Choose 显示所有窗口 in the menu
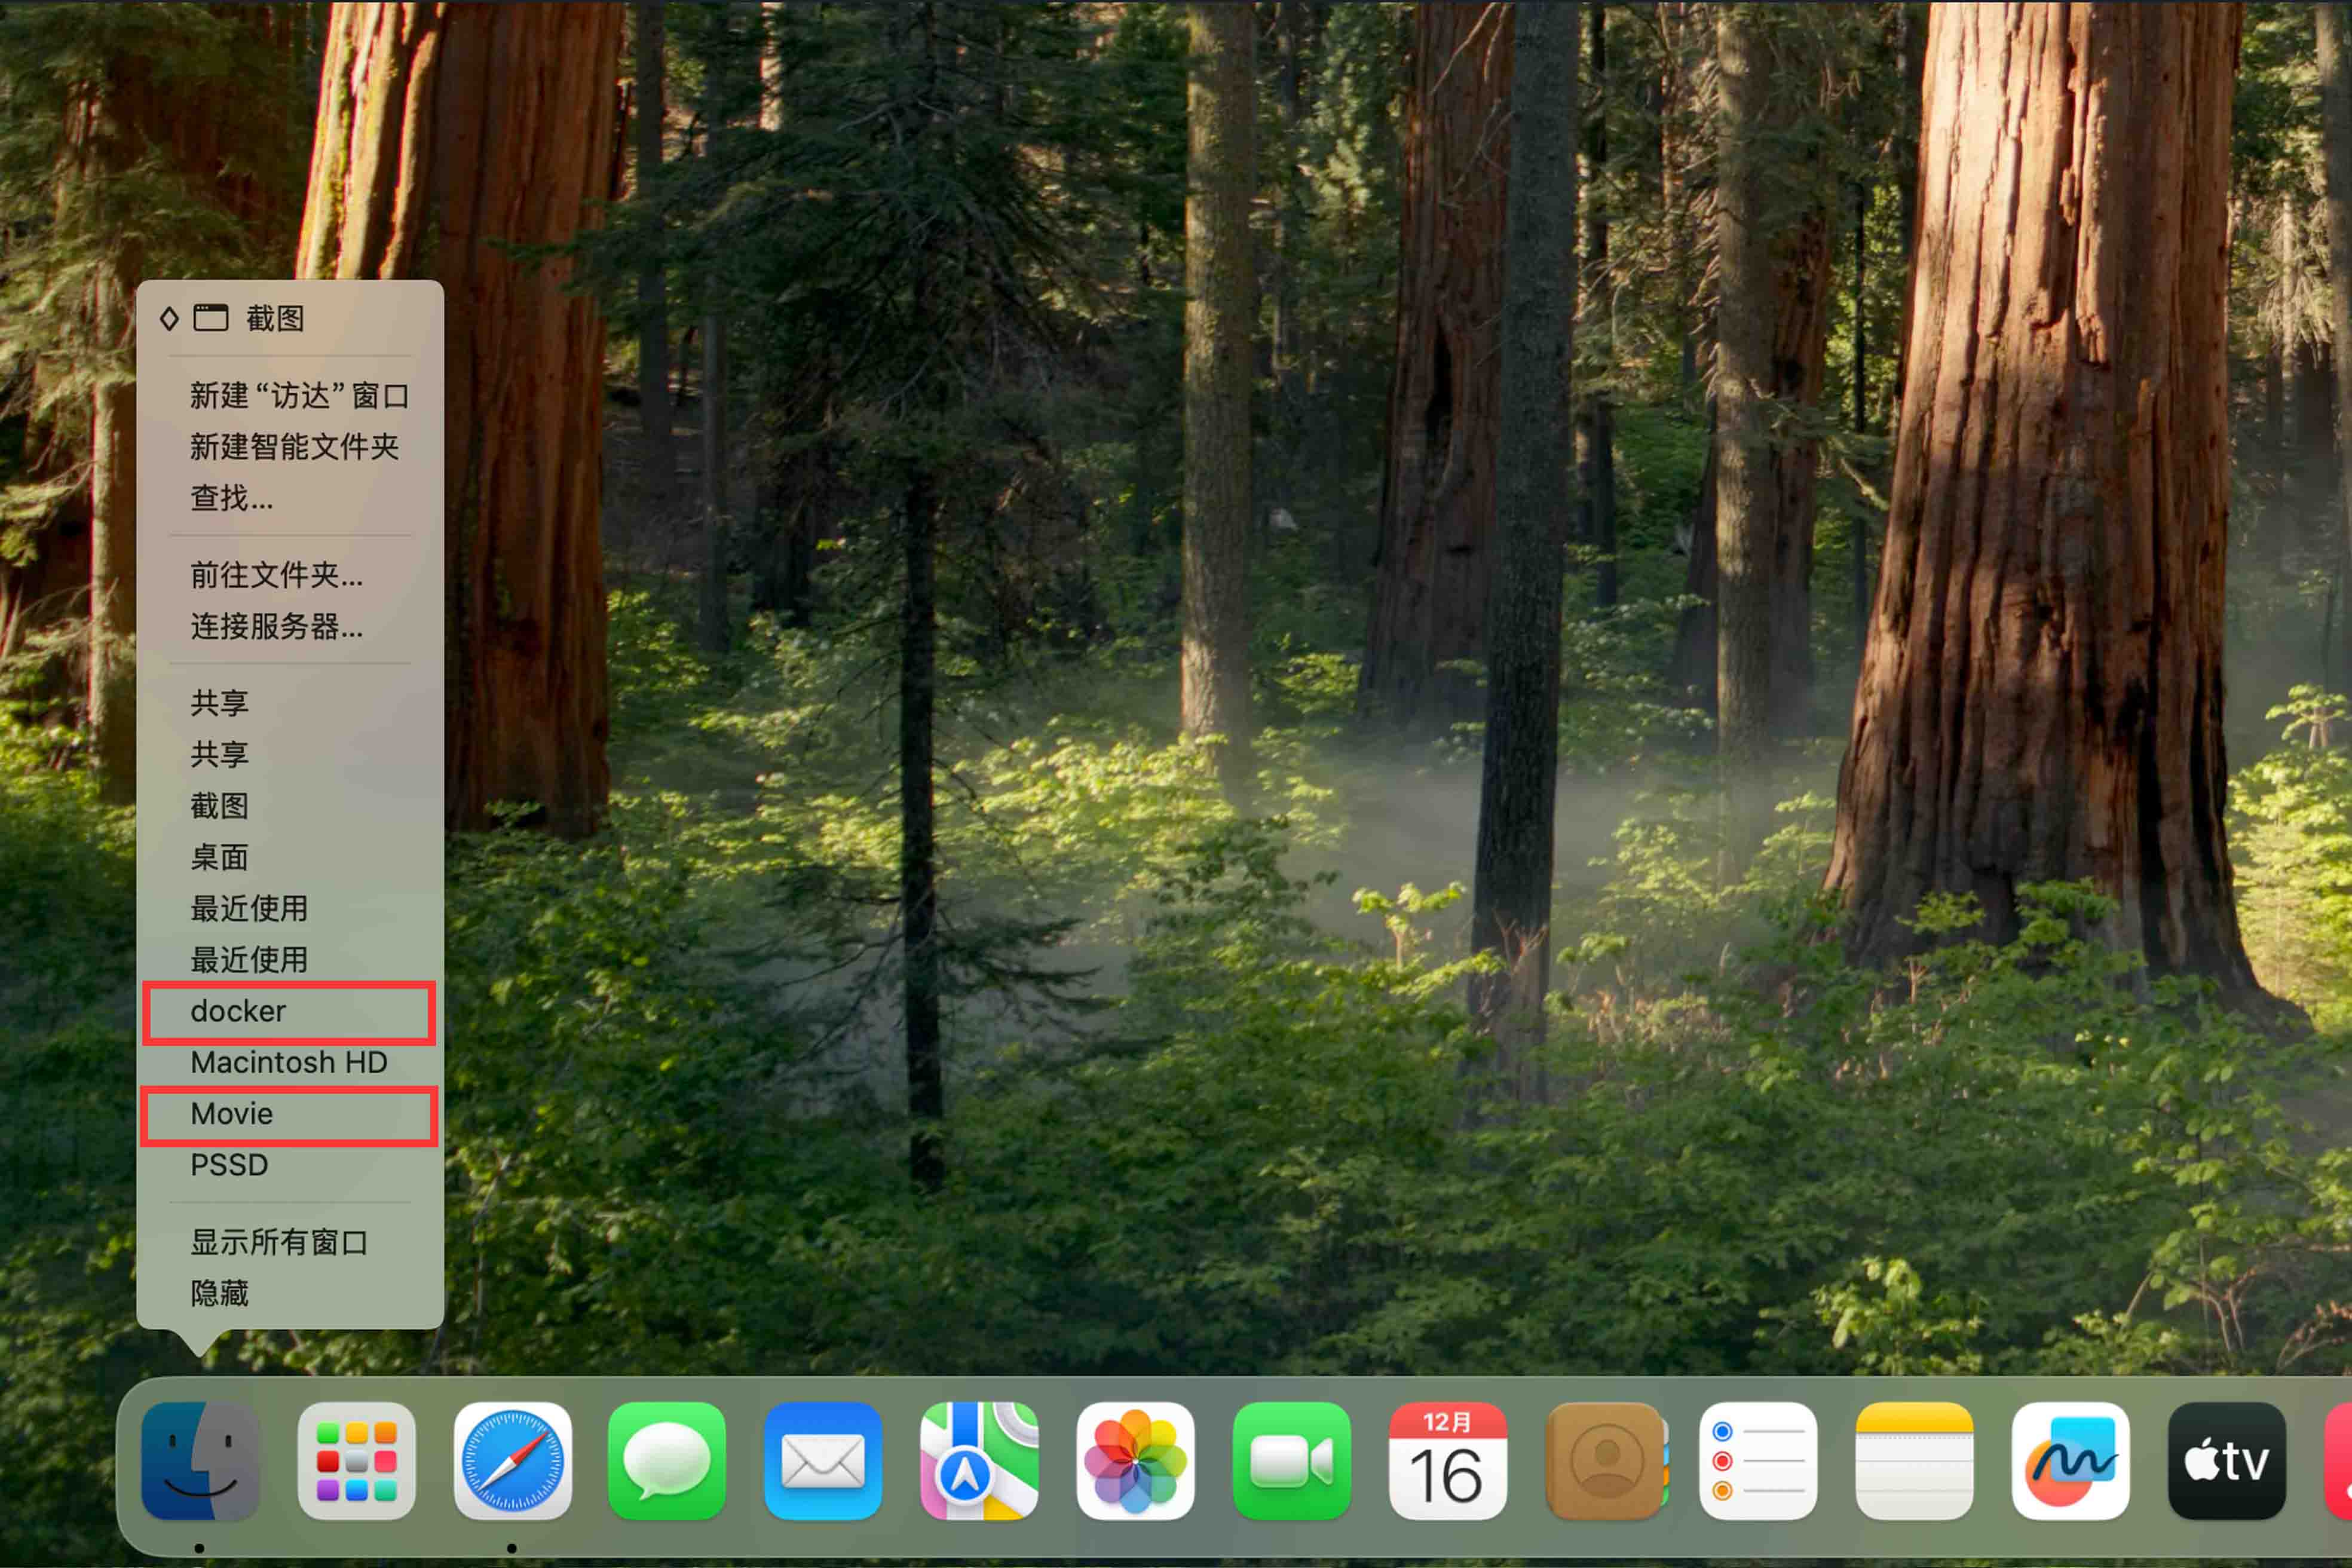 pos(290,1243)
